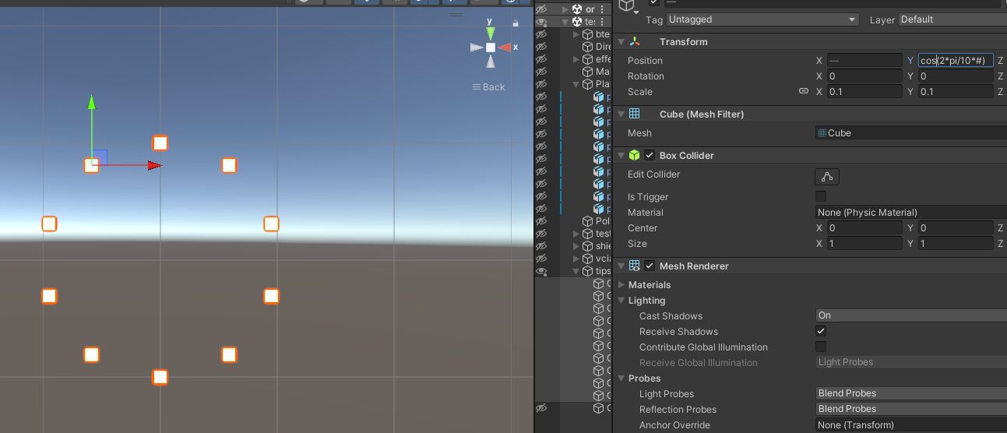Click the gray left cone of orientation gizmo
Screen dimensions: 1007x433
click(x=477, y=48)
